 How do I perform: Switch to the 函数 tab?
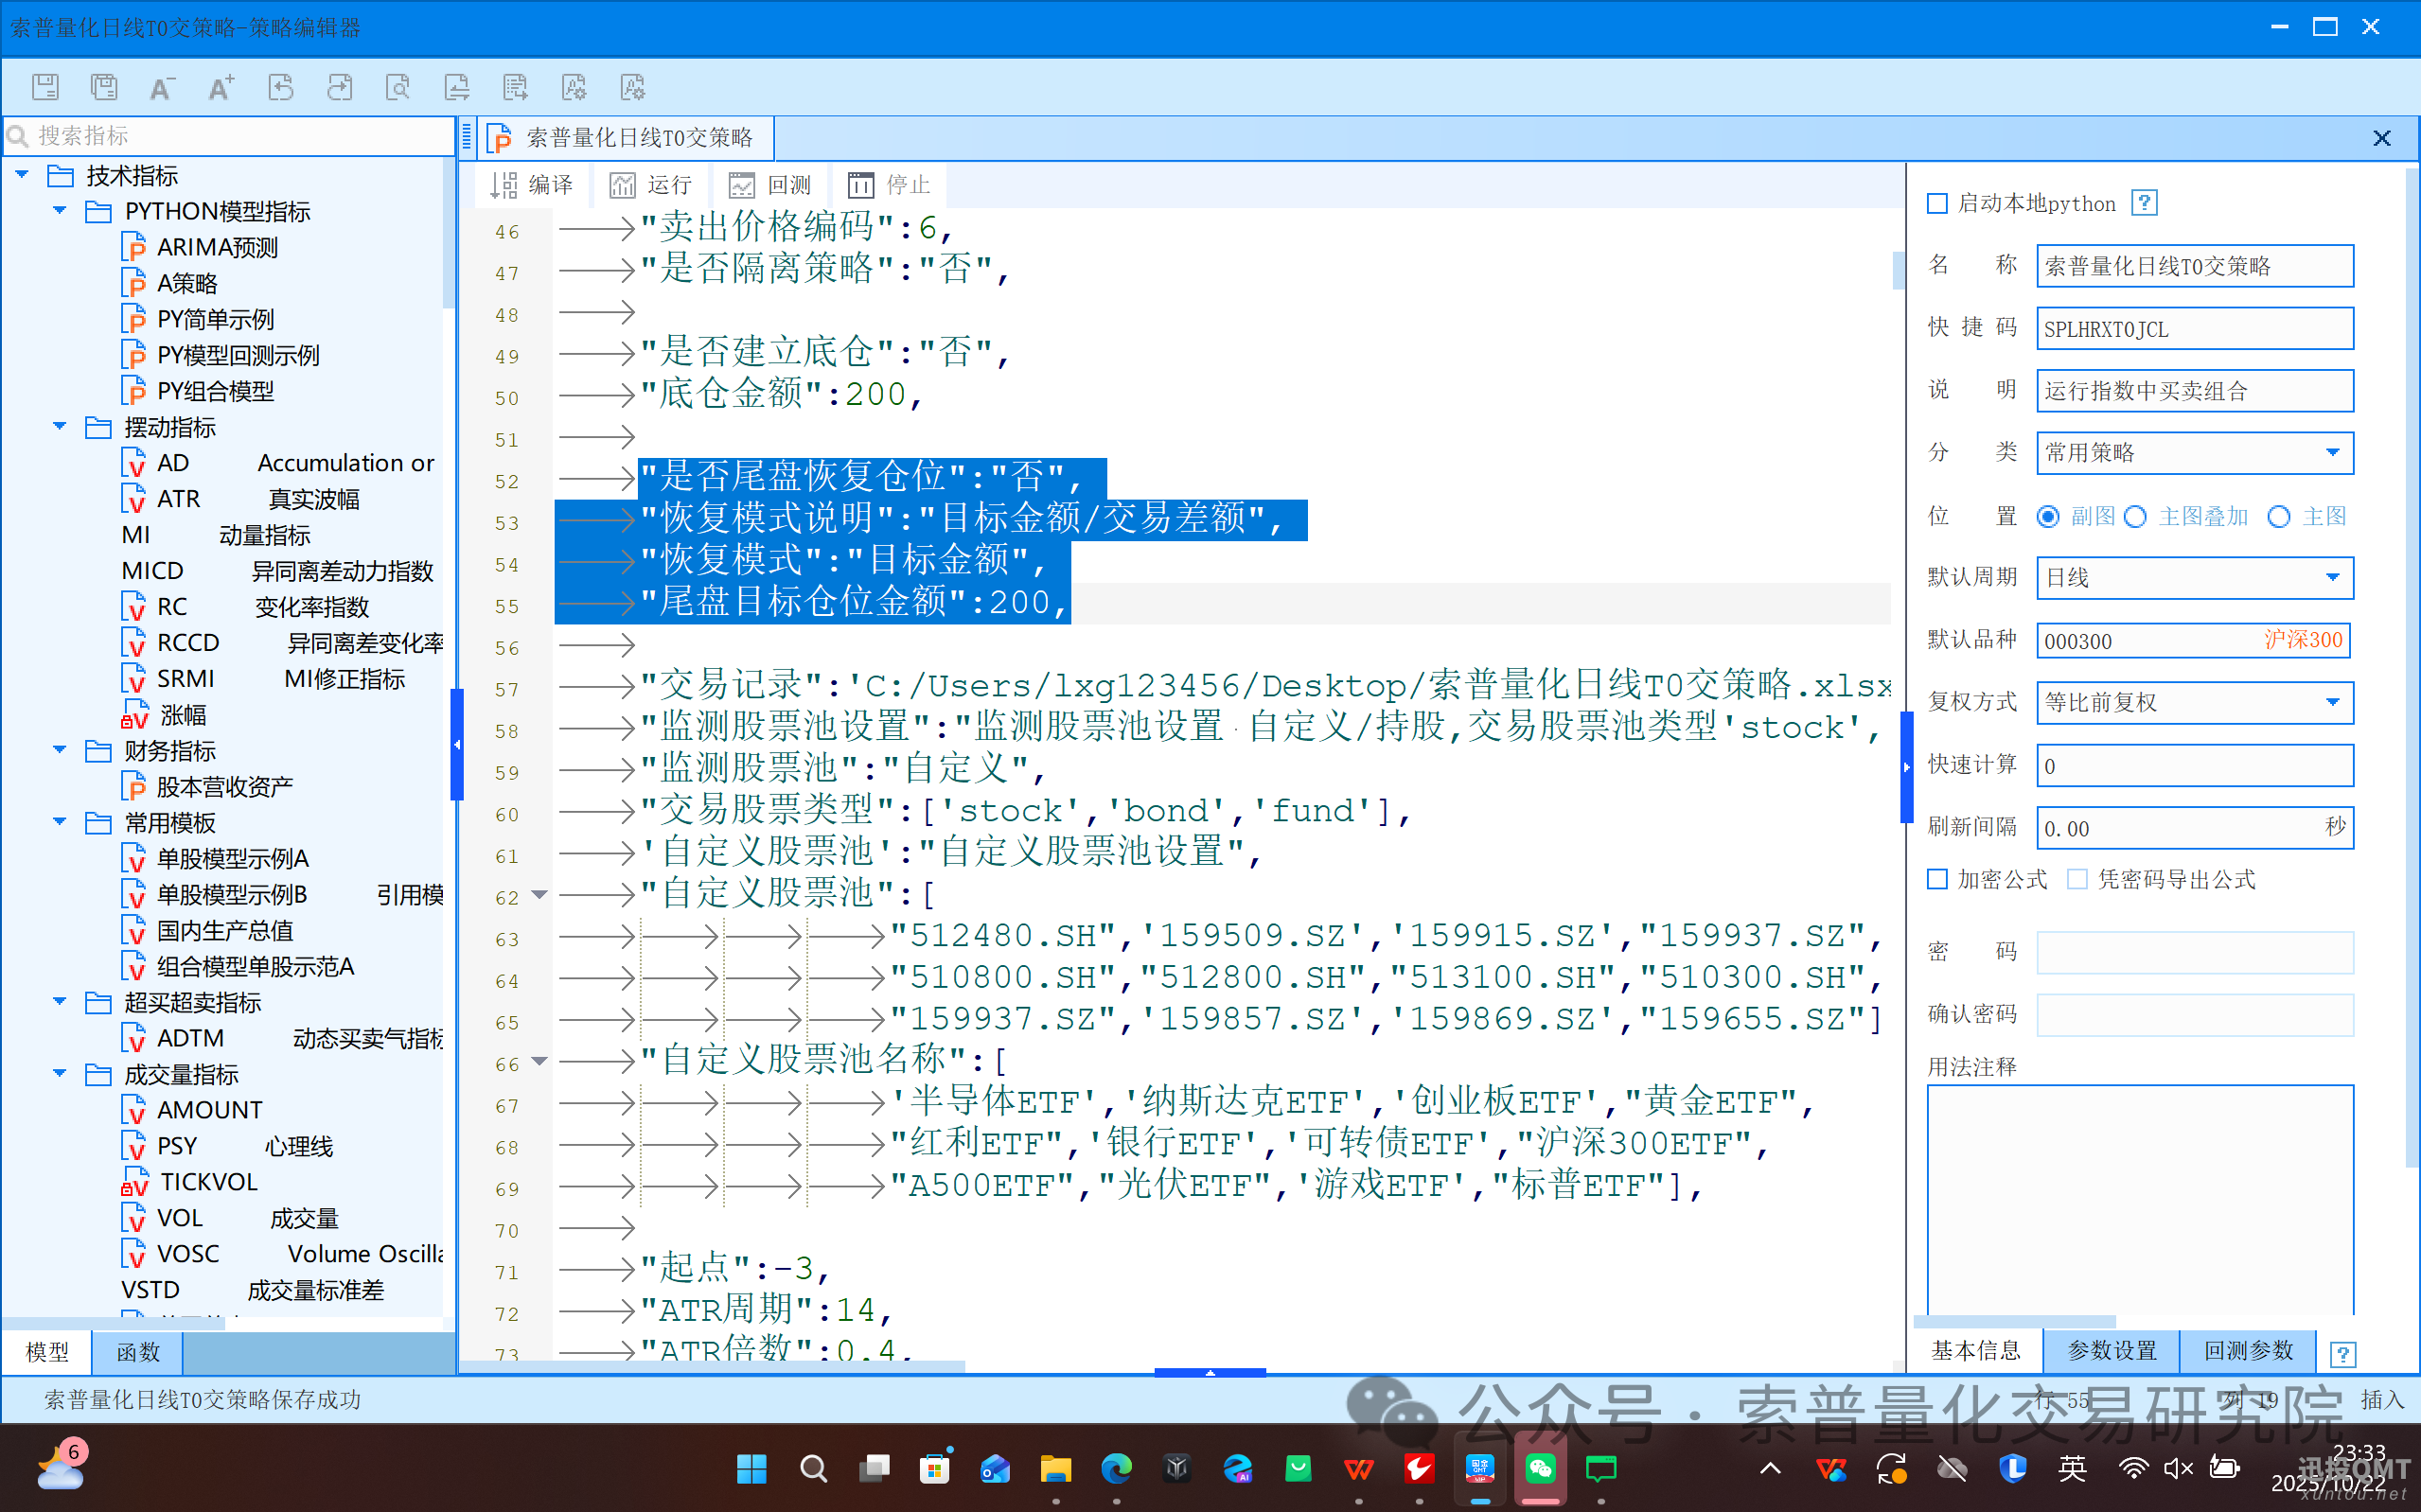pos(138,1352)
